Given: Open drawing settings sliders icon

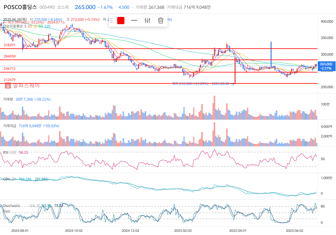Looking at the screenshot, I should 147,21.
